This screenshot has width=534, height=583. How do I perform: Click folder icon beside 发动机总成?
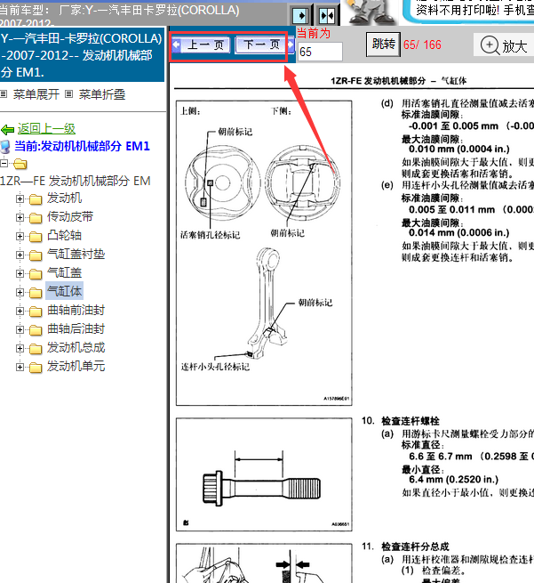point(36,349)
